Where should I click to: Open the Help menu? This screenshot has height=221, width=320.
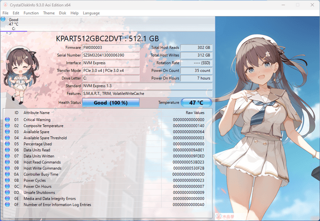point(74,13)
